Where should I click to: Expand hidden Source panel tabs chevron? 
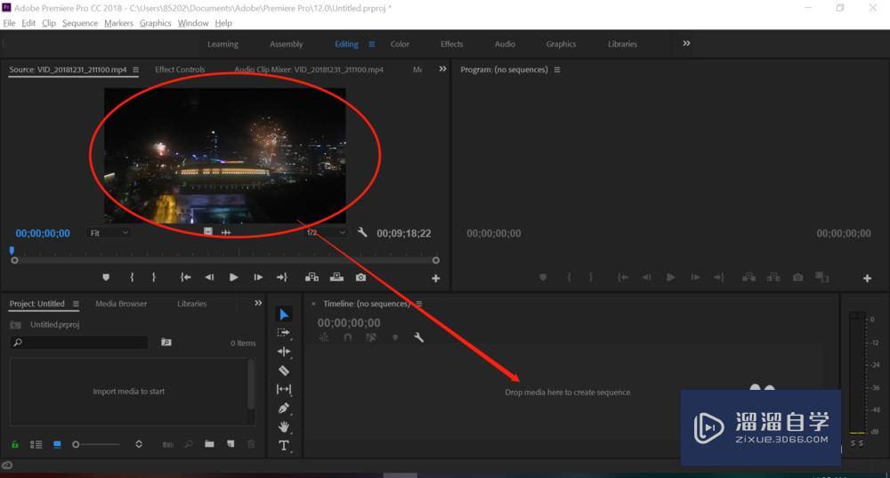442,69
